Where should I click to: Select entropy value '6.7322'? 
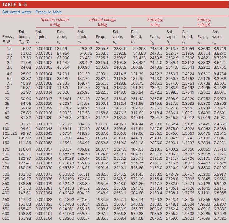tap(220, 218)
